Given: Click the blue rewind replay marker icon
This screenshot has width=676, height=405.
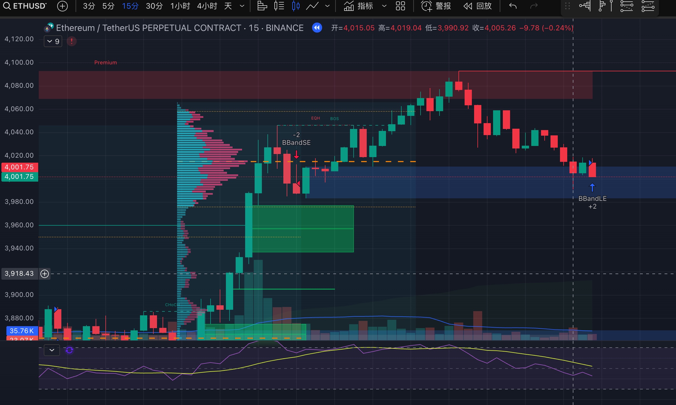Looking at the screenshot, I should [x=317, y=28].
